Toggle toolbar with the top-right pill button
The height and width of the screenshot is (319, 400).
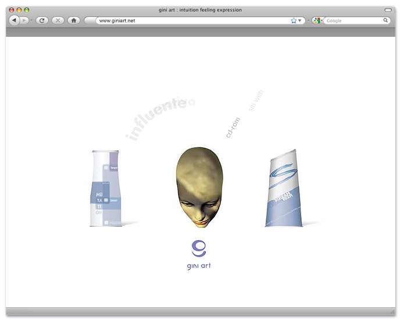point(388,10)
